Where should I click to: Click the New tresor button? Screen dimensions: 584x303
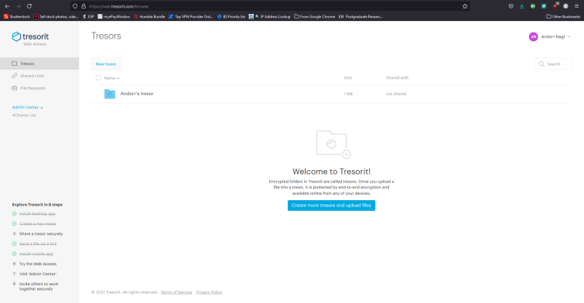pos(106,64)
